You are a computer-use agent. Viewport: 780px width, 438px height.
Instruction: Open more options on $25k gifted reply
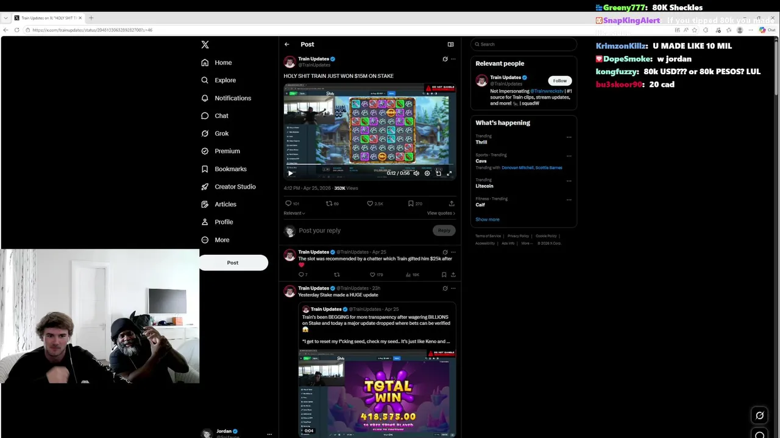pos(453,252)
